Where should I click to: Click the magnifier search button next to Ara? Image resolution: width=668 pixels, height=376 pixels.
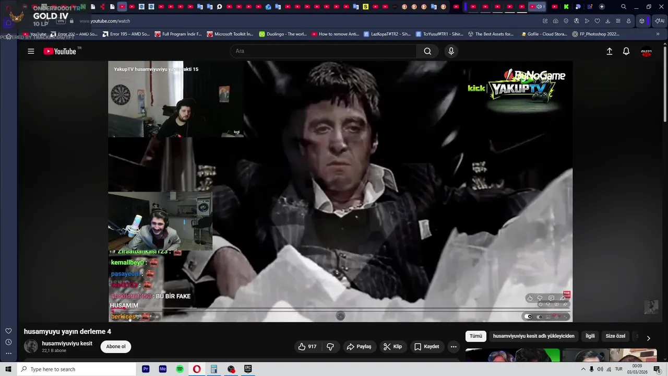427,51
